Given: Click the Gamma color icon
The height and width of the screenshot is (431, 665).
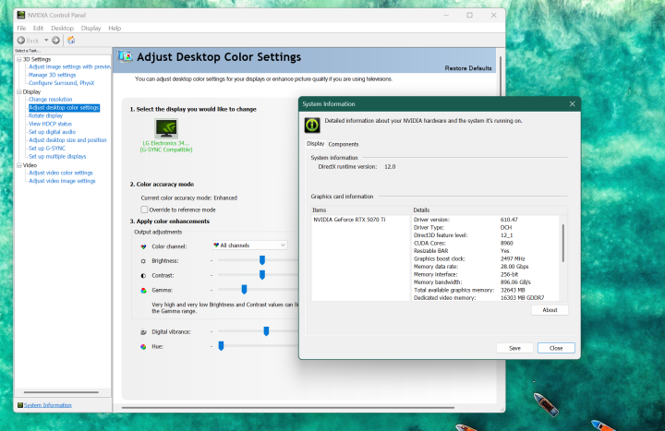Looking at the screenshot, I should (x=143, y=291).
